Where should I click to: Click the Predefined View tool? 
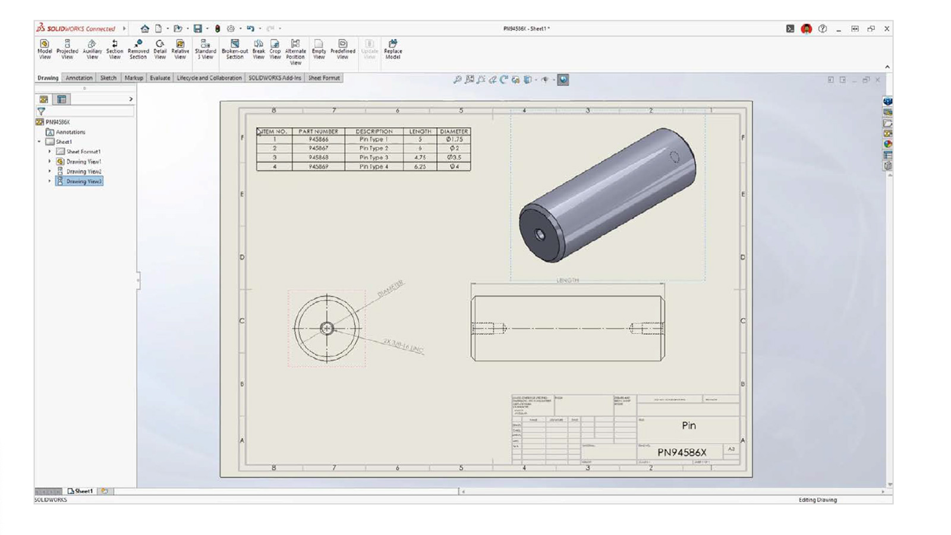pyautogui.click(x=343, y=49)
